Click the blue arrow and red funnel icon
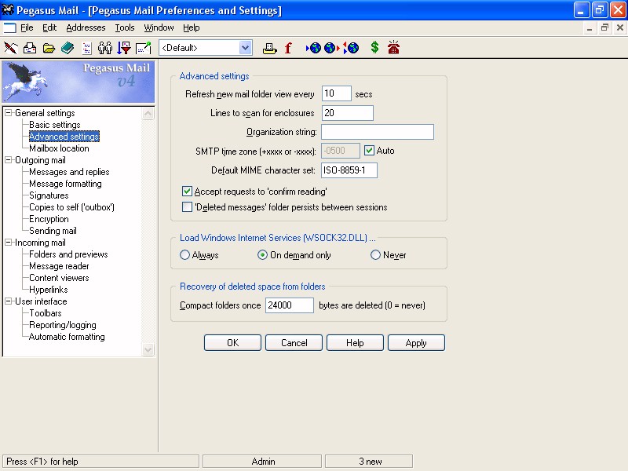This screenshot has width=628, height=471. tap(124, 48)
